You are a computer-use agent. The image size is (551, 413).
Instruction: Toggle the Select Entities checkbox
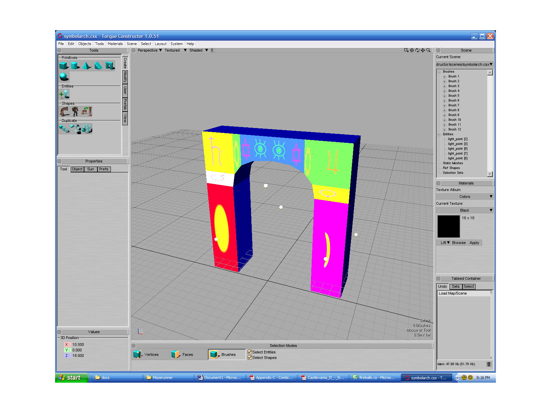[x=250, y=352]
